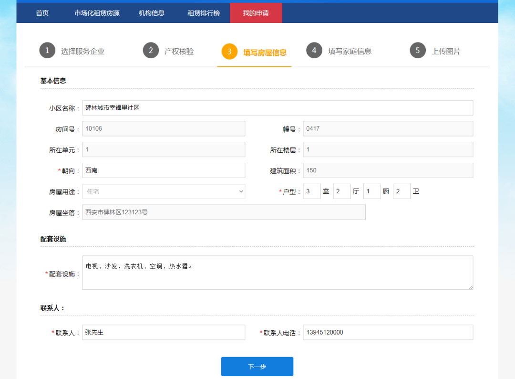Click the 小区名称 input field

pyautogui.click(x=278, y=108)
